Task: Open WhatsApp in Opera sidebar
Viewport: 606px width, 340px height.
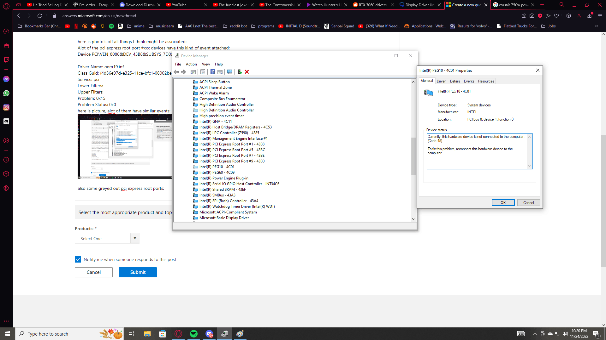Action: pyautogui.click(x=6, y=93)
